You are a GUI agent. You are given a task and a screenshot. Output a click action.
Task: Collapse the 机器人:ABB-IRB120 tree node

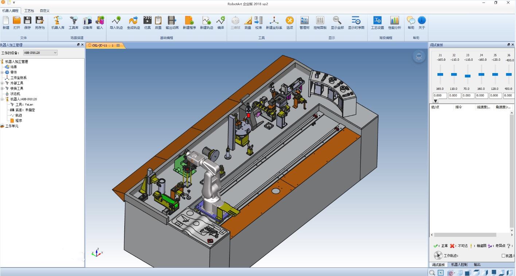pos(2,99)
